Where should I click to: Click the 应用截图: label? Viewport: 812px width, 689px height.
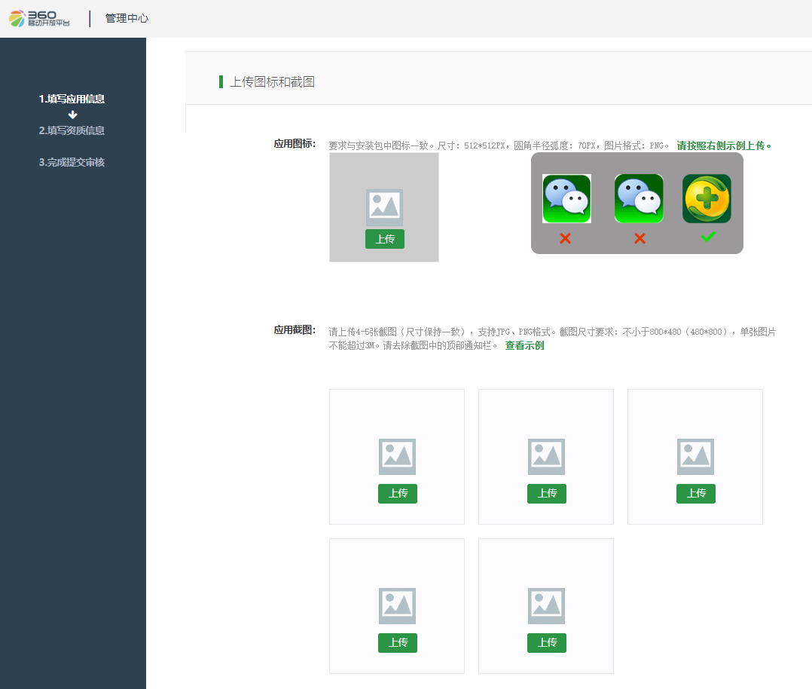point(295,329)
